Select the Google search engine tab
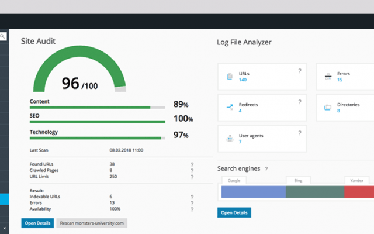Image resolution: width=374 pixels, height=234 pixels. (234, 180)
